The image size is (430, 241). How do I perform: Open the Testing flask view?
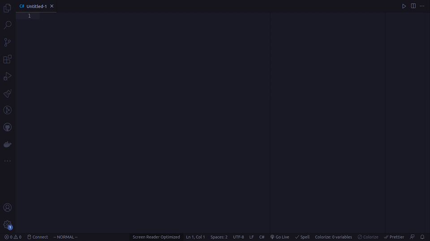click(8, 93)
